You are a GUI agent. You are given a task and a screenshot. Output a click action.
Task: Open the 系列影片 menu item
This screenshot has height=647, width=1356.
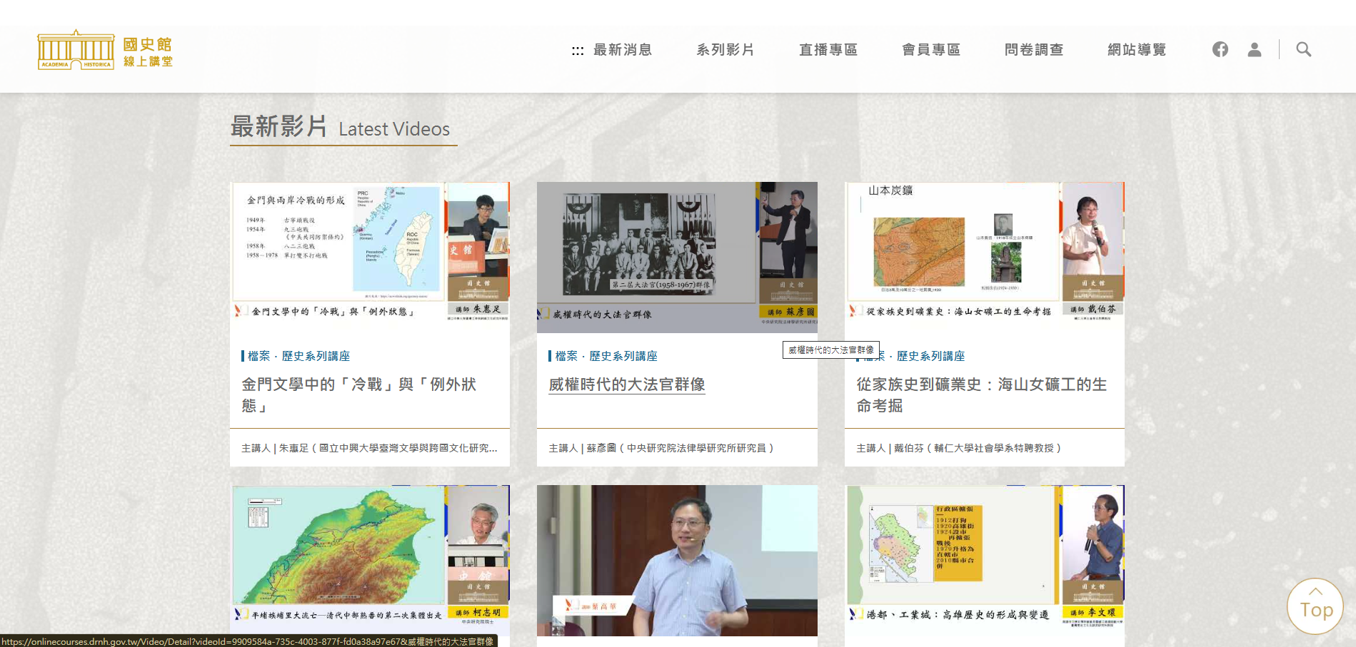725,50
